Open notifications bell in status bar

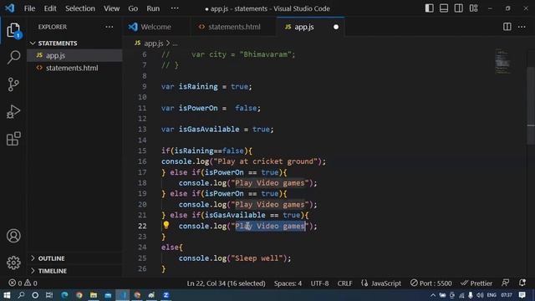[522, 283]
